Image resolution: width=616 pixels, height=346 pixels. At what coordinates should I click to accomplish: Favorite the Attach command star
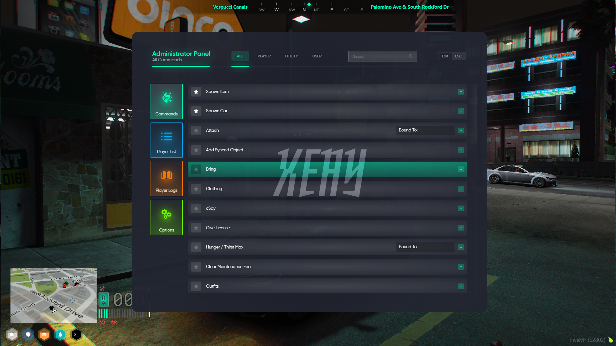click(x=196, y=131)
